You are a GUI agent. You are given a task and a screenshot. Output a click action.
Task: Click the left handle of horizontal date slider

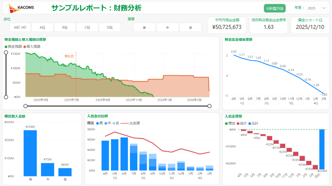click(x=25, y=106)
